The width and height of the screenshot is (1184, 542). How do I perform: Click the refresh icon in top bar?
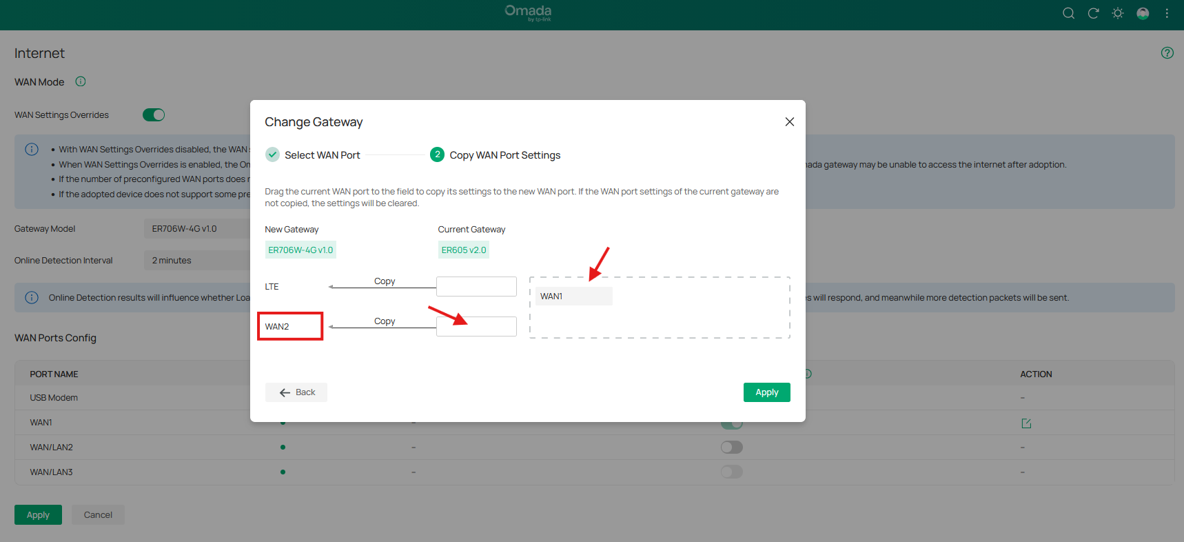tap(1093, 13)
